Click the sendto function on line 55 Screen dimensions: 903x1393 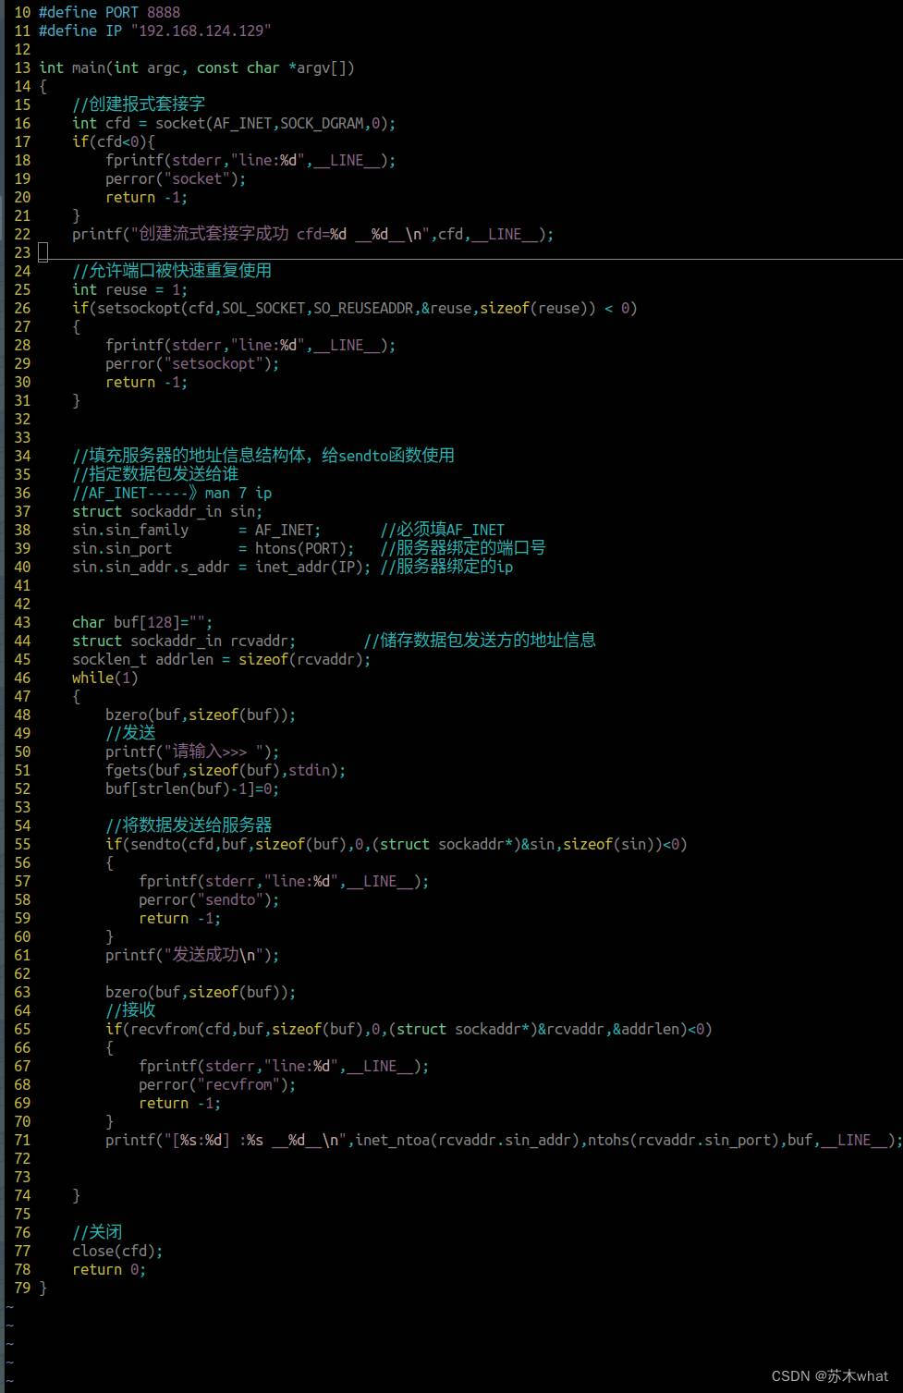point(158,844)
